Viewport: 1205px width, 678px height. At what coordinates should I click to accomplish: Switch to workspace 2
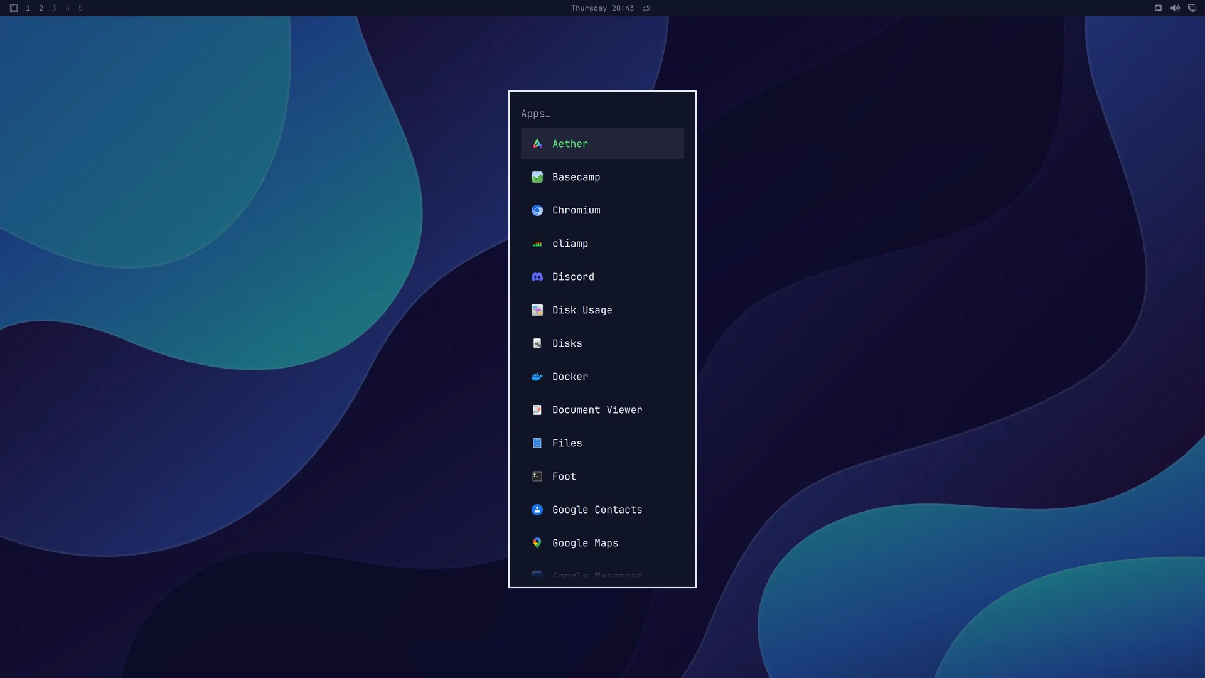pos(41,8)
